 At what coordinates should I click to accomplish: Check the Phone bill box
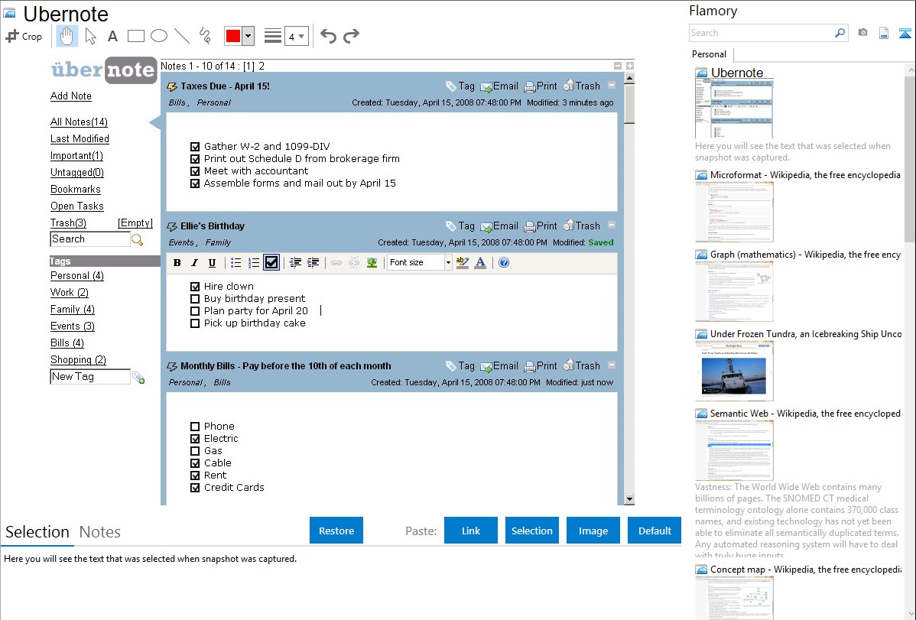pyautogui.click(x=195, y=427)
